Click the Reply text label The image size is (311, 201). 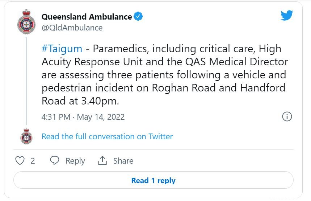(x=75, y=161)
